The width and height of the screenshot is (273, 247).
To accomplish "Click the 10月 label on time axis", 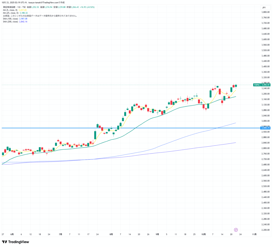I will [203, 234].
